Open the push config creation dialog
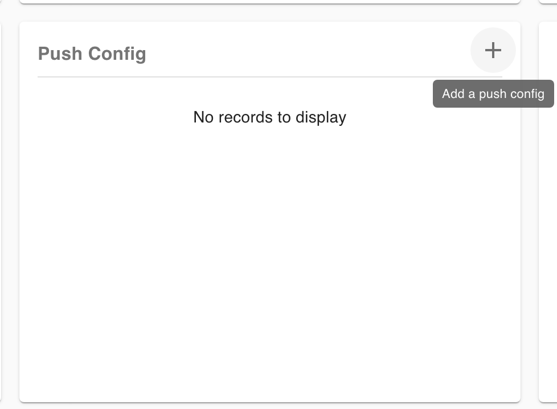The image size is (557, 409). point(493,50)
